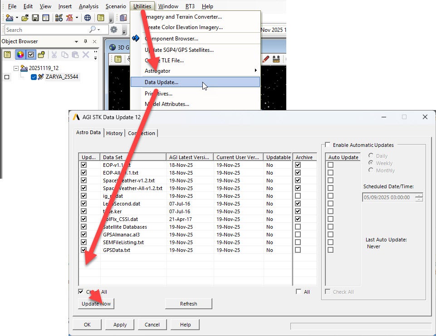Click the Apply button
The image size is (436, 336).
[x=120, y=325]
